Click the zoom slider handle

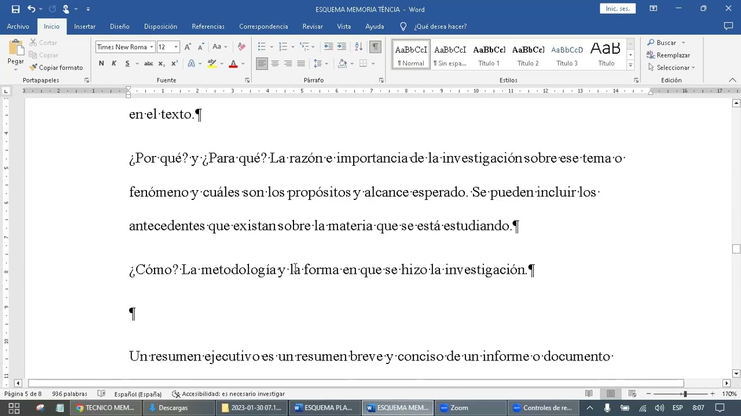click(684, 393)
